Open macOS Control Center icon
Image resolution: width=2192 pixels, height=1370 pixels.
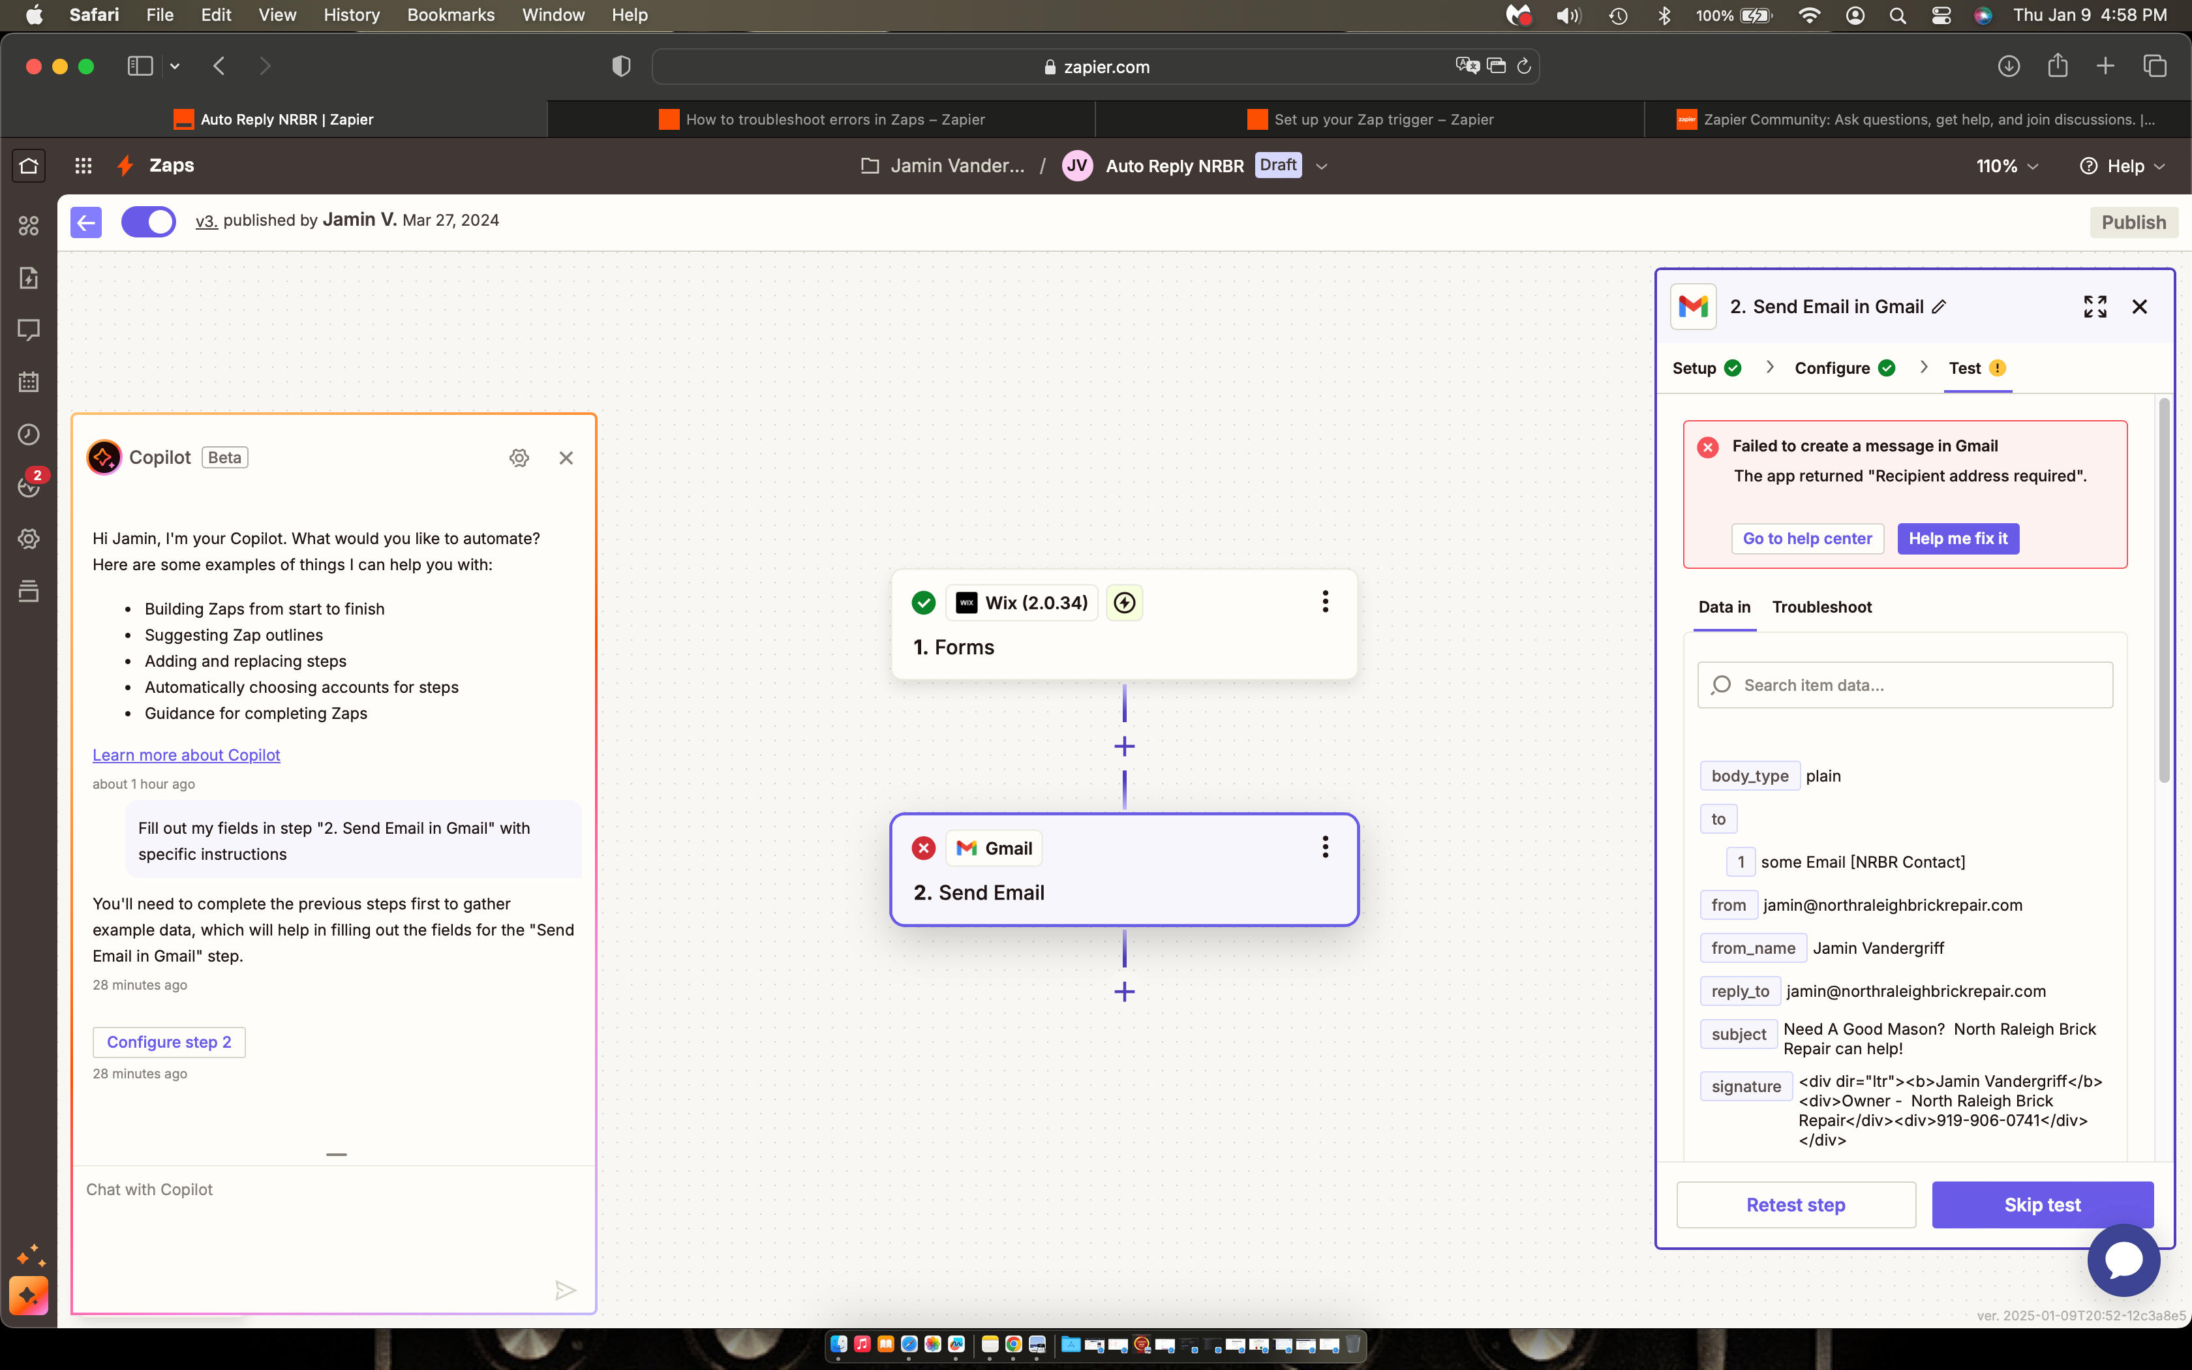point(1940,16)
